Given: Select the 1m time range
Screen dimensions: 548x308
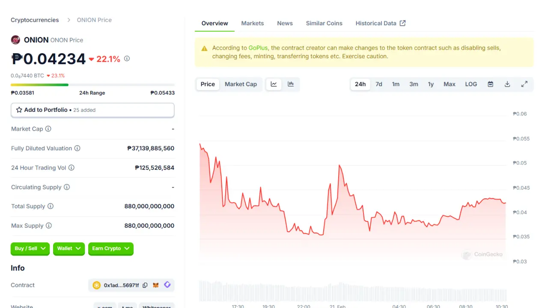Looking at the screenshot, I should tap(396, 84).
